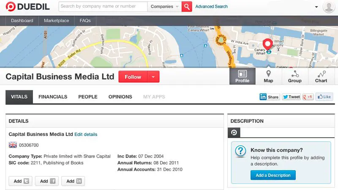This screenshot has width=338, height=190.
Task: Expand the Companies search filter dropdown
Action: coord(165,7)
